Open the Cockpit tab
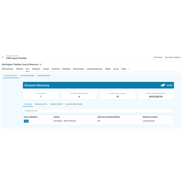 pos(46,69)
